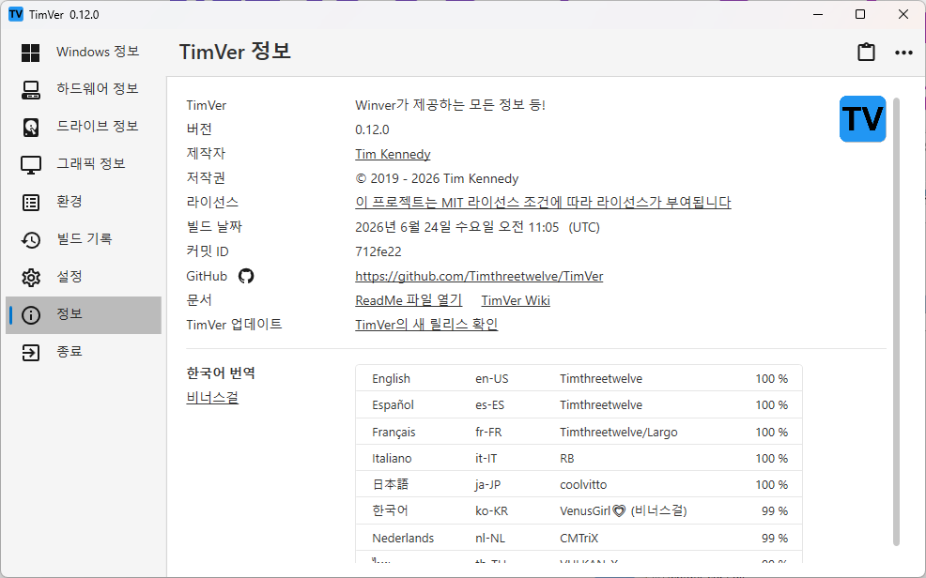Open the three-dots more options menu
926x578 pixels.
[x=903, y=53]
